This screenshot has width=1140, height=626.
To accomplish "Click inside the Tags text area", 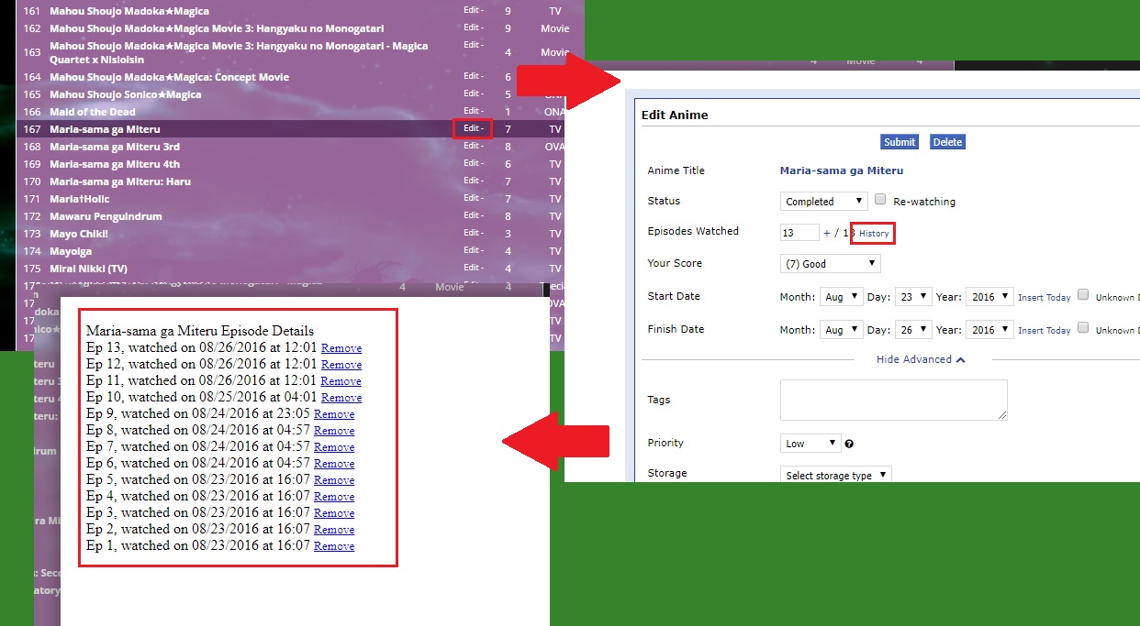I will pyautogui.click(x=893, y=401).
